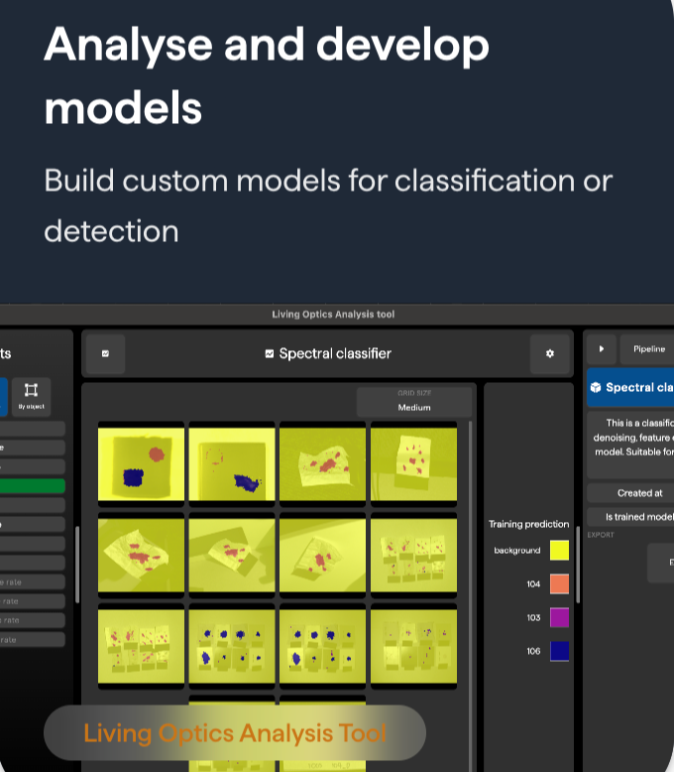Select the orange swatch for class 104
Viewport: 674px width, 772px height.
559,584
